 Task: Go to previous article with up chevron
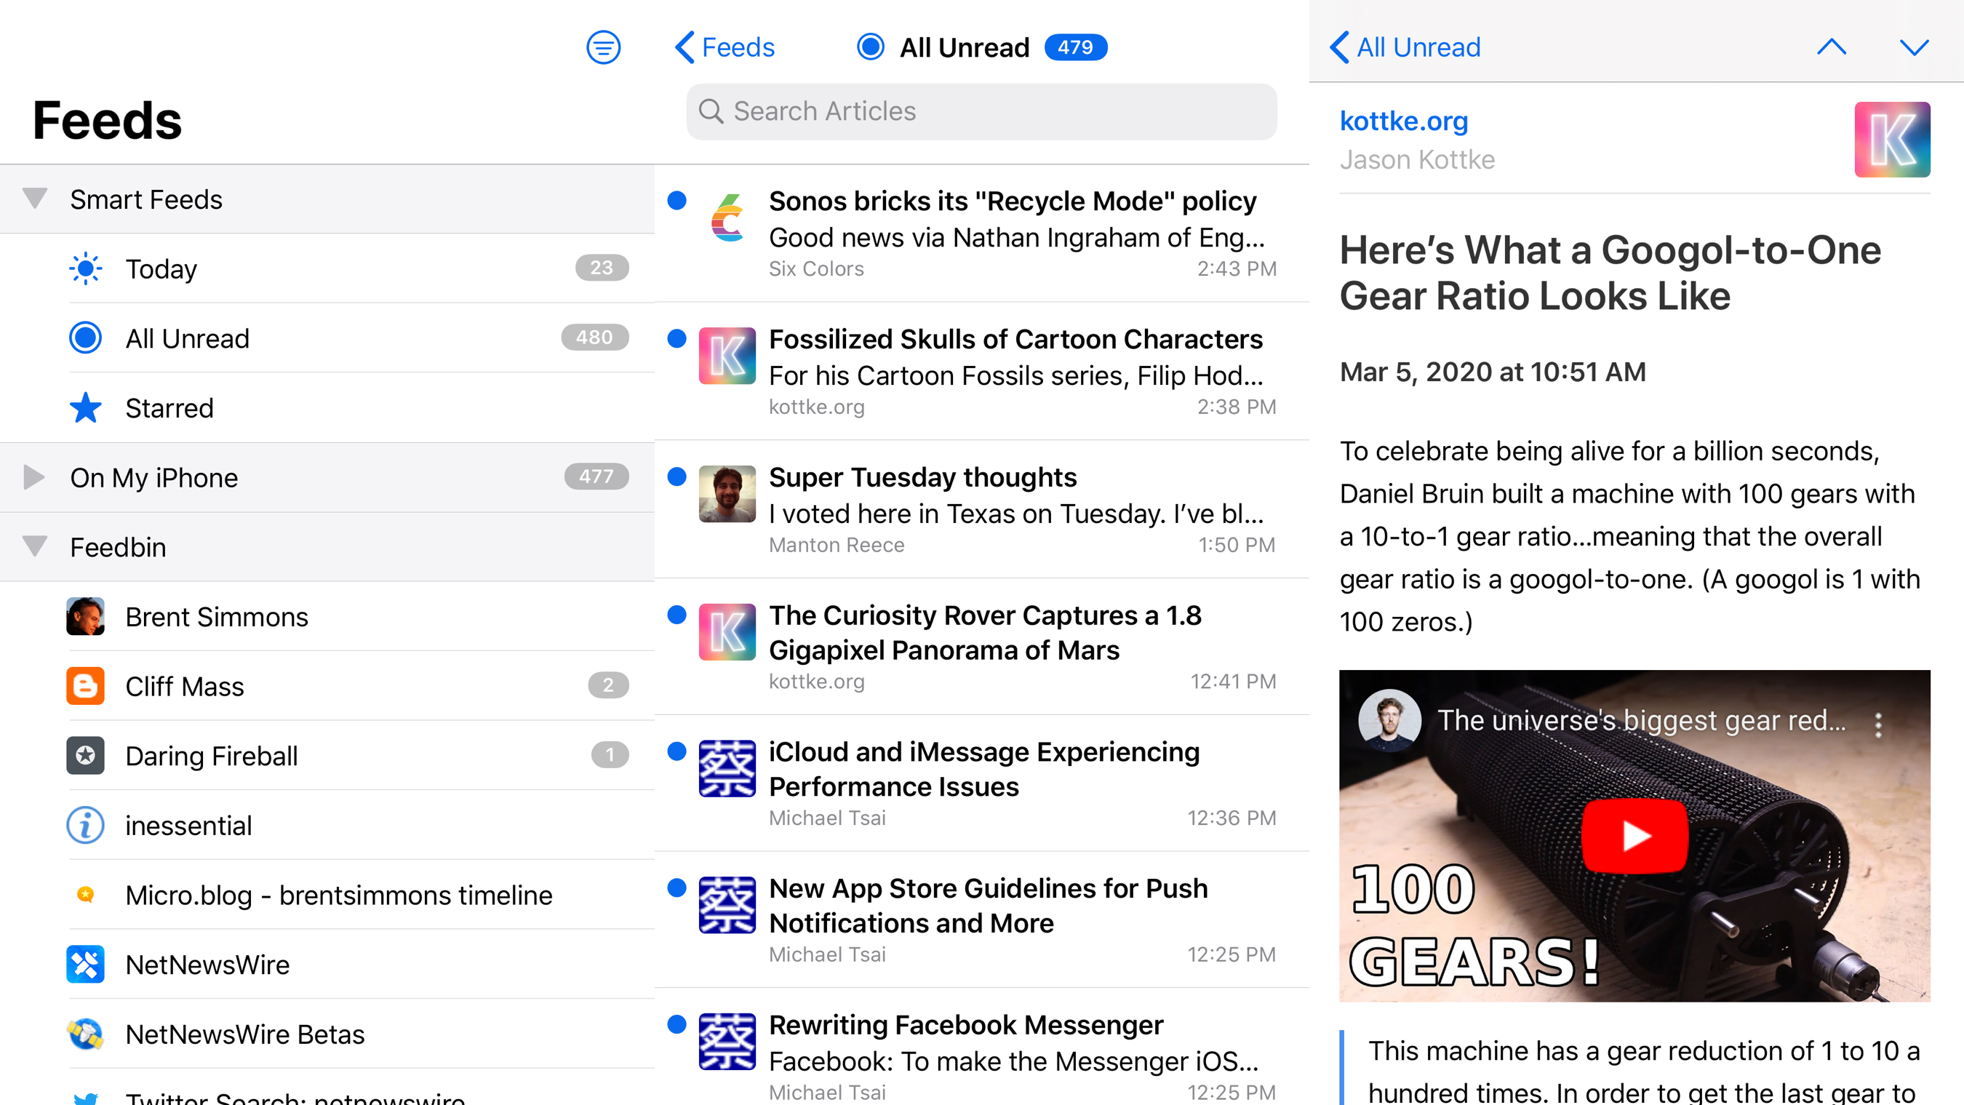coord(1832,47)
